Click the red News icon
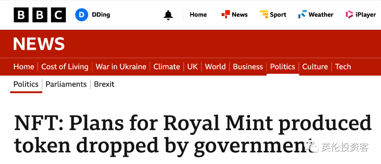 click(x=225, y=14)
